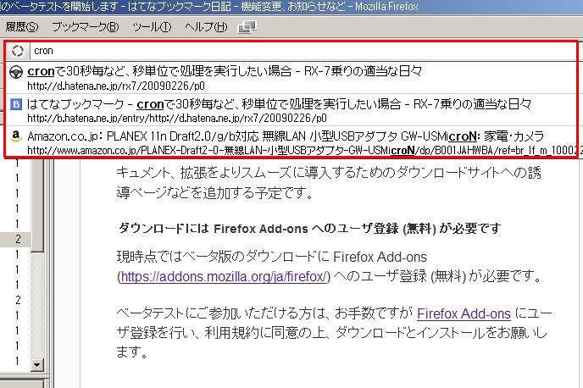Click the address bar containing 'cron'
Viewport: 583px width, 388px height.
(x=303, y=51)
